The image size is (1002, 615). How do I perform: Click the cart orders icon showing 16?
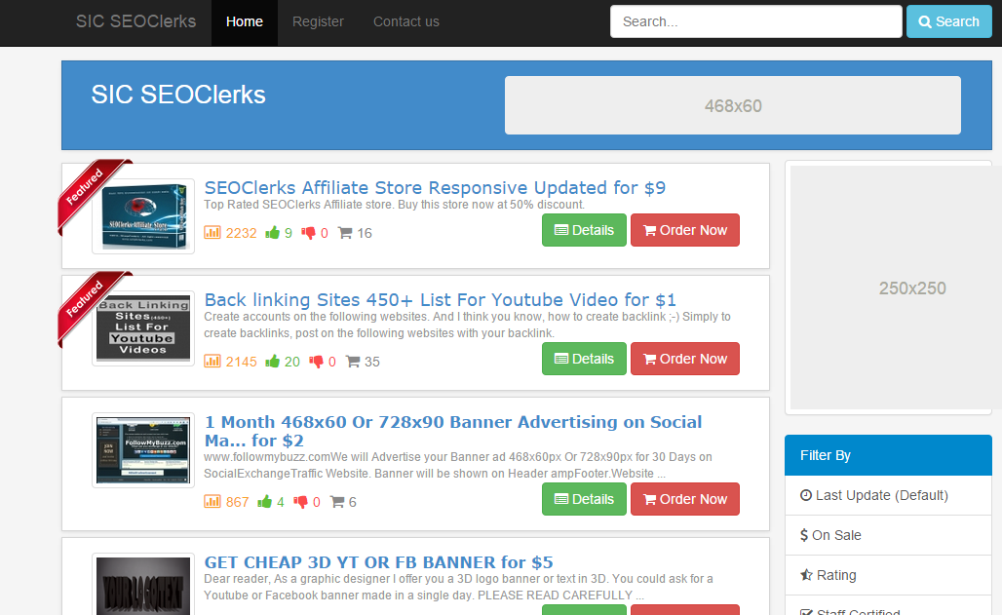pyautogui.click(x=344, y=233)
